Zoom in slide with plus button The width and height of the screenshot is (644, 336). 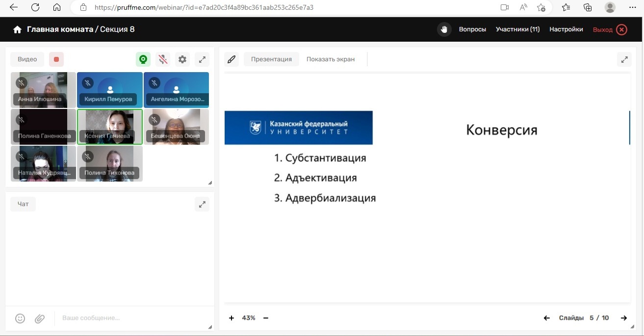tap(232, 318)
